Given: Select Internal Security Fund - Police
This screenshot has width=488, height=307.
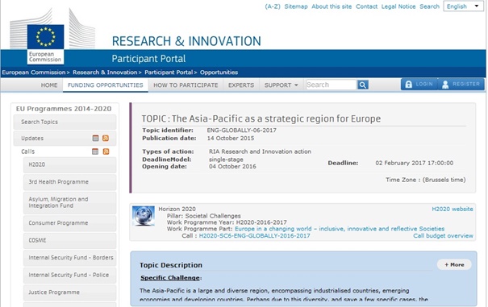Looking at the screenshot, I should pyautogui.click(x=69, y=275).
